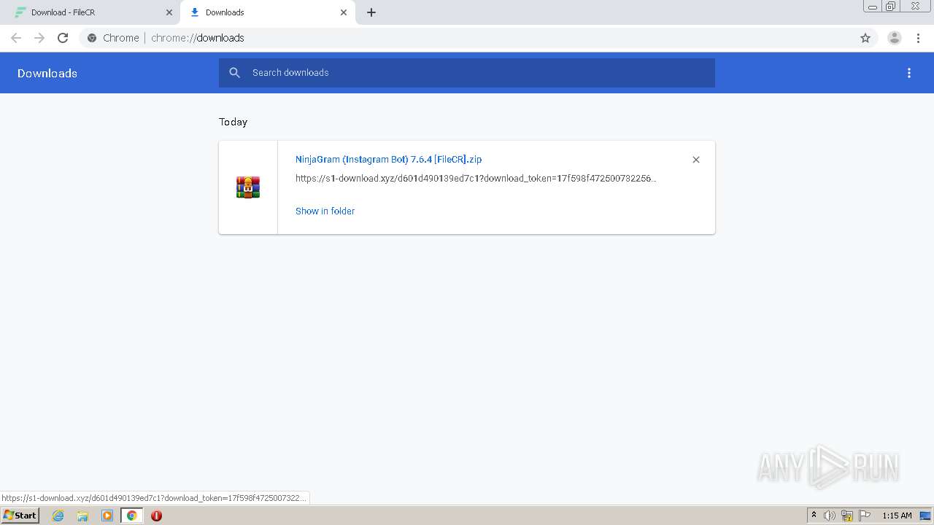The width and height of the screenshot is (934, 525).
Task: Open Windows Explorer from taskbar
Action: [82, 516]
